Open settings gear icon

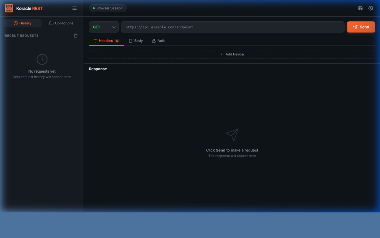pyautogui.click(x=370, y=8)
